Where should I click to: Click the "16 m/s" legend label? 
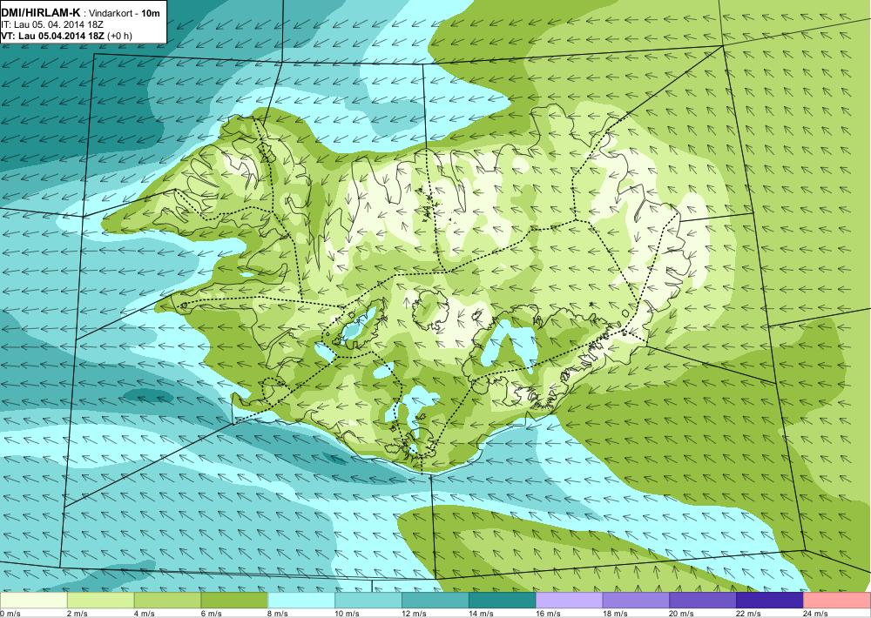[548, 614]
